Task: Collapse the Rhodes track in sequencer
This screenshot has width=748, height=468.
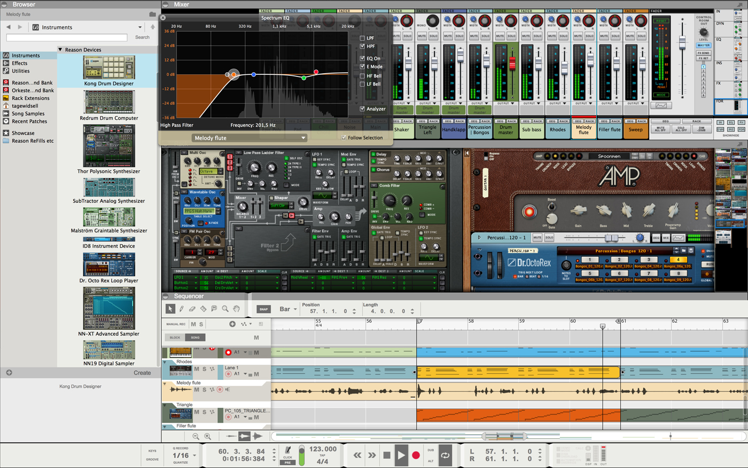Action: (165, 362)
